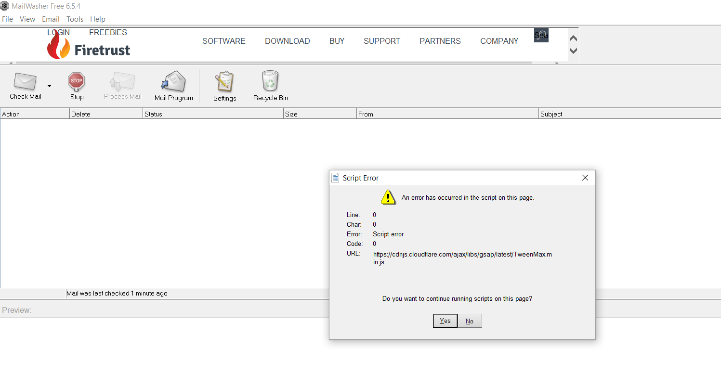Open the COMPANY navigation link
The image size is (721, 386).
[499, 41]
